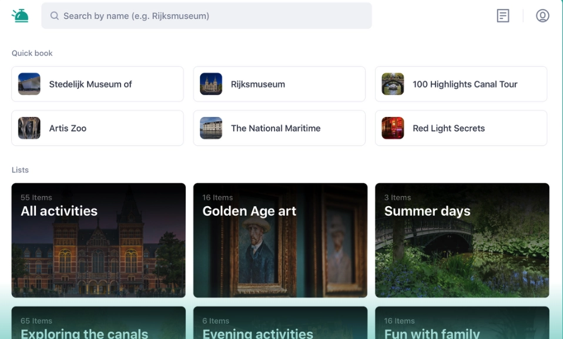This screenshot has height=339, width=563.
Task: Click the '6 Items' label
Action: coord(216,321)
